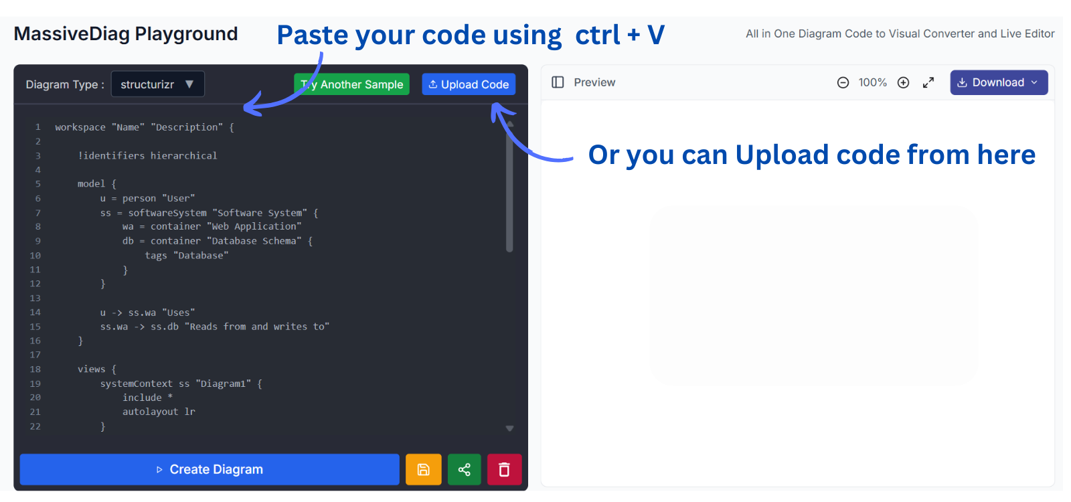Open the structurizr diagram type dropdown
1071x502 pixels.
tap(157, 84)
